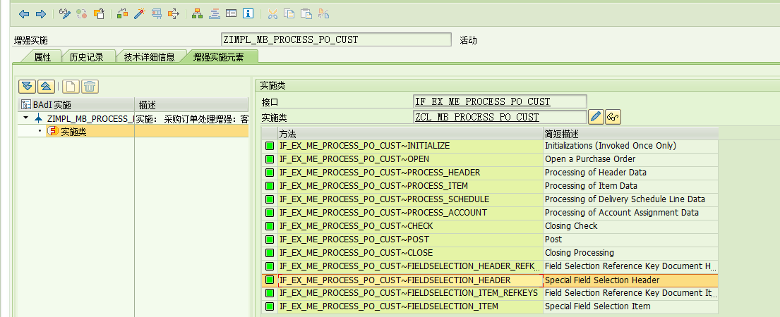Click the back arrow in toolbar

24,13
